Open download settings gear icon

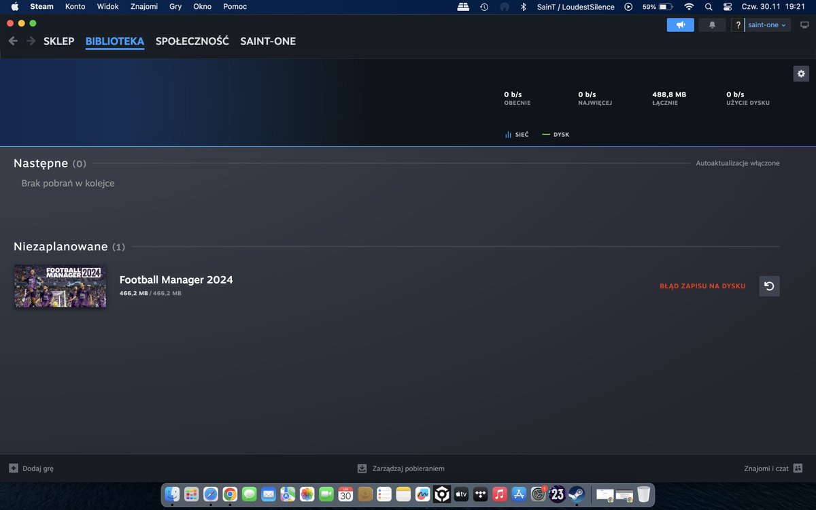801,73
